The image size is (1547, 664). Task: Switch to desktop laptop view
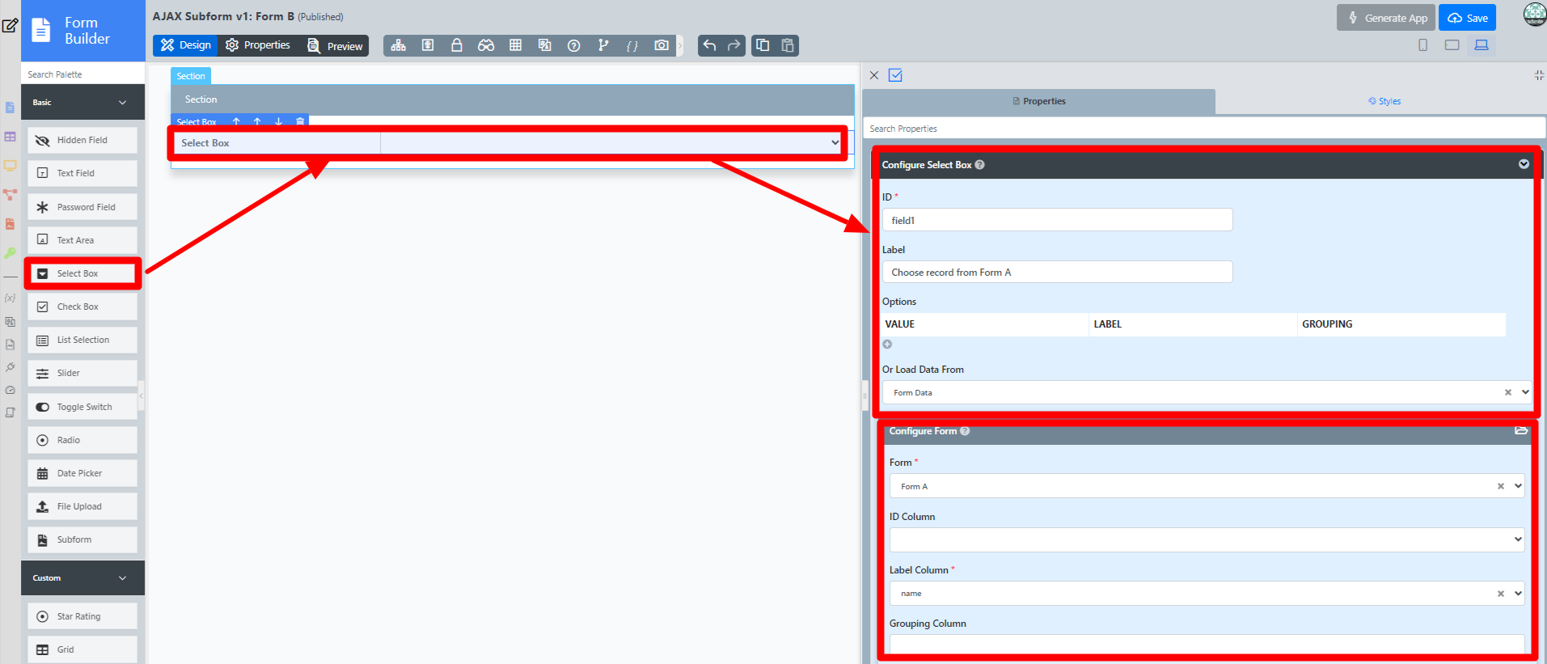click(1481, 45)
